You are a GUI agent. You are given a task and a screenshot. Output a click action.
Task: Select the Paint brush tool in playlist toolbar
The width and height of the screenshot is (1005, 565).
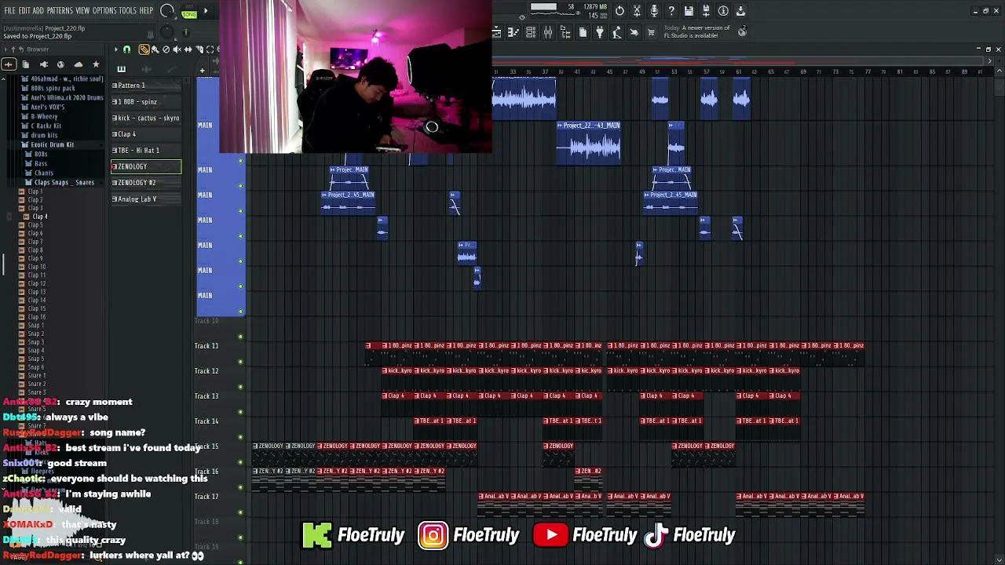point(155,49)
